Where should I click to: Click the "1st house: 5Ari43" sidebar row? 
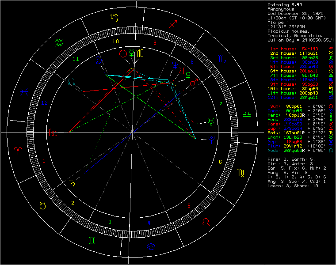coord(302,49)
